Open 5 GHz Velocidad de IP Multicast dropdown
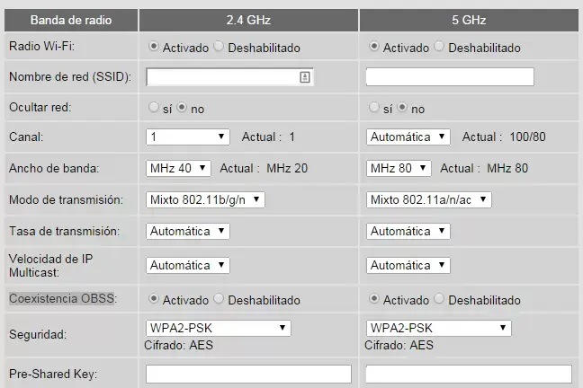Viewport: 583px width, 388px height. tap(408, 265)
